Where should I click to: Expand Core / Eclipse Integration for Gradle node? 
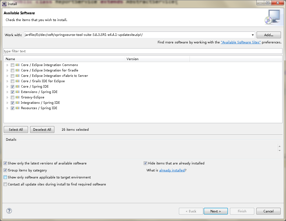pos(7,71)
